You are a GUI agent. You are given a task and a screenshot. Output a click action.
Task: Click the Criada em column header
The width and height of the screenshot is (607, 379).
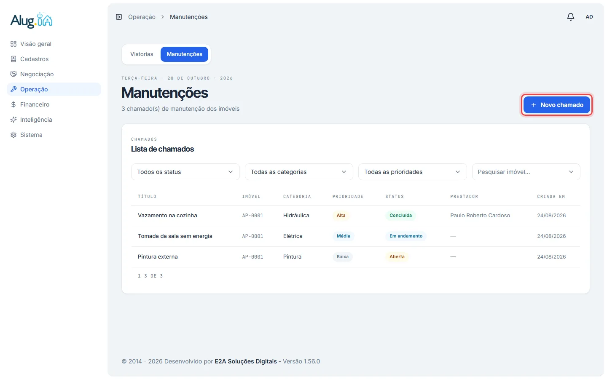pyautogui.click(x=551, y=197)
